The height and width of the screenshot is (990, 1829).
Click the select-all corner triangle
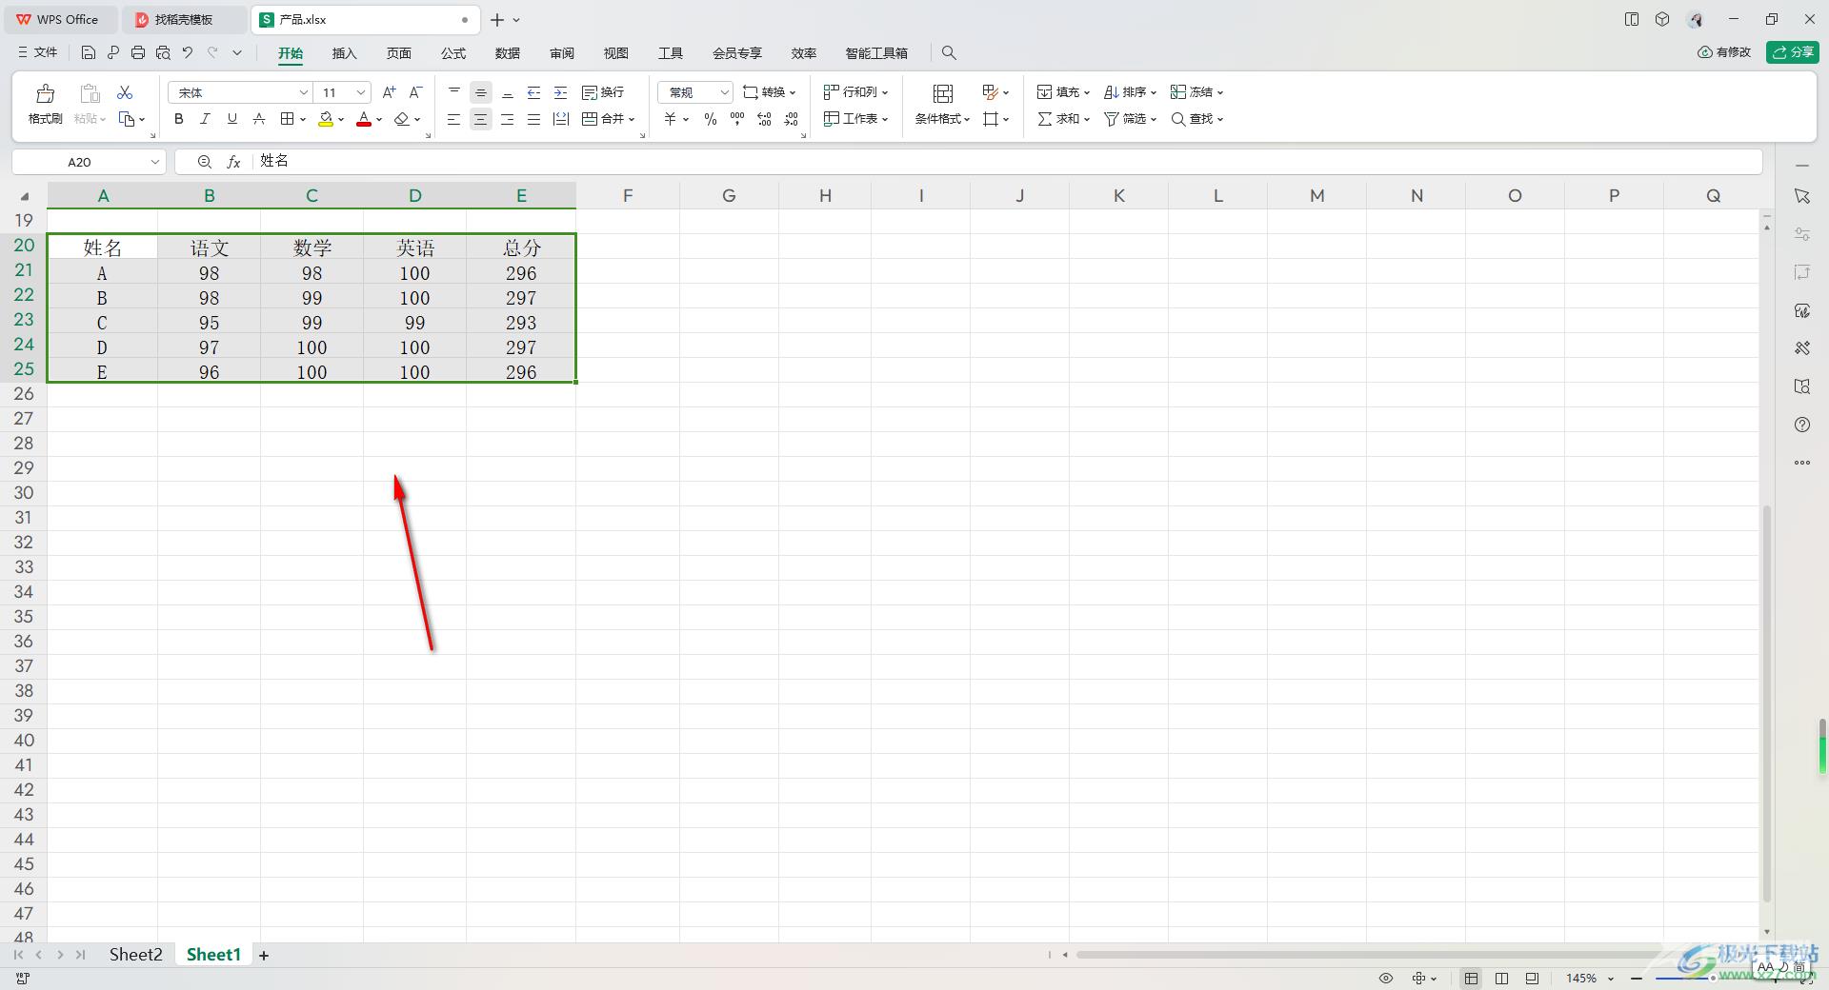point(25,196)
